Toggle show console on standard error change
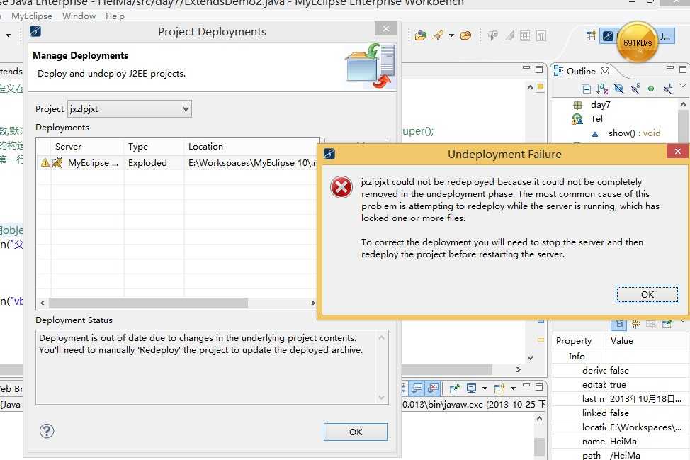Image resolution: width=690 pixels, height=460 pixels. click(x=433, y=388)
